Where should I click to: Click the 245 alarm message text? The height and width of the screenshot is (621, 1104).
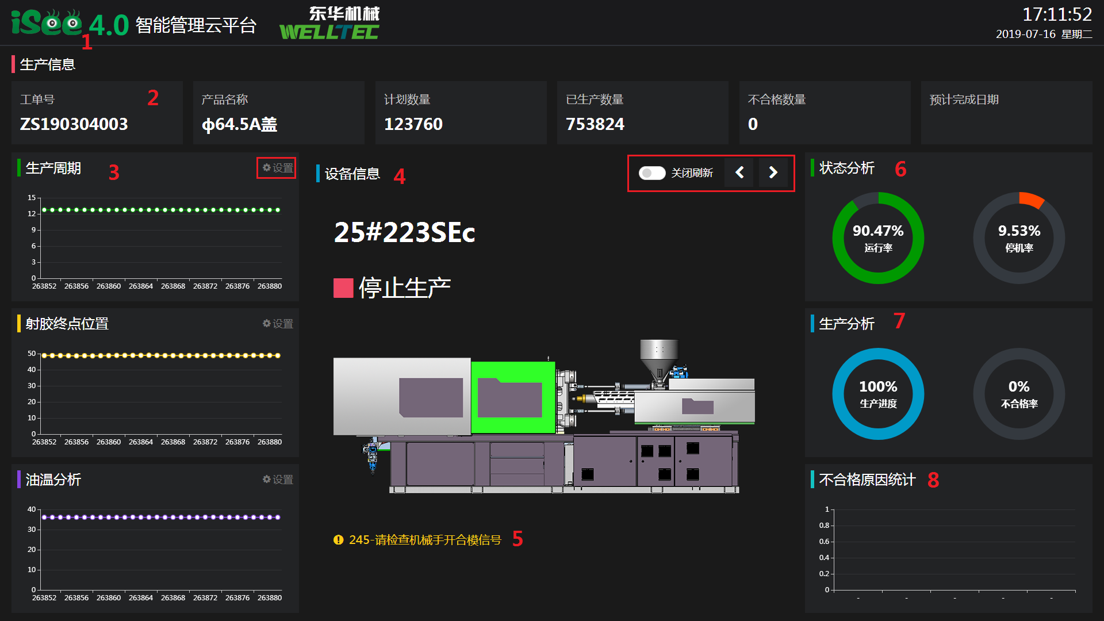[x=425, y=540]
